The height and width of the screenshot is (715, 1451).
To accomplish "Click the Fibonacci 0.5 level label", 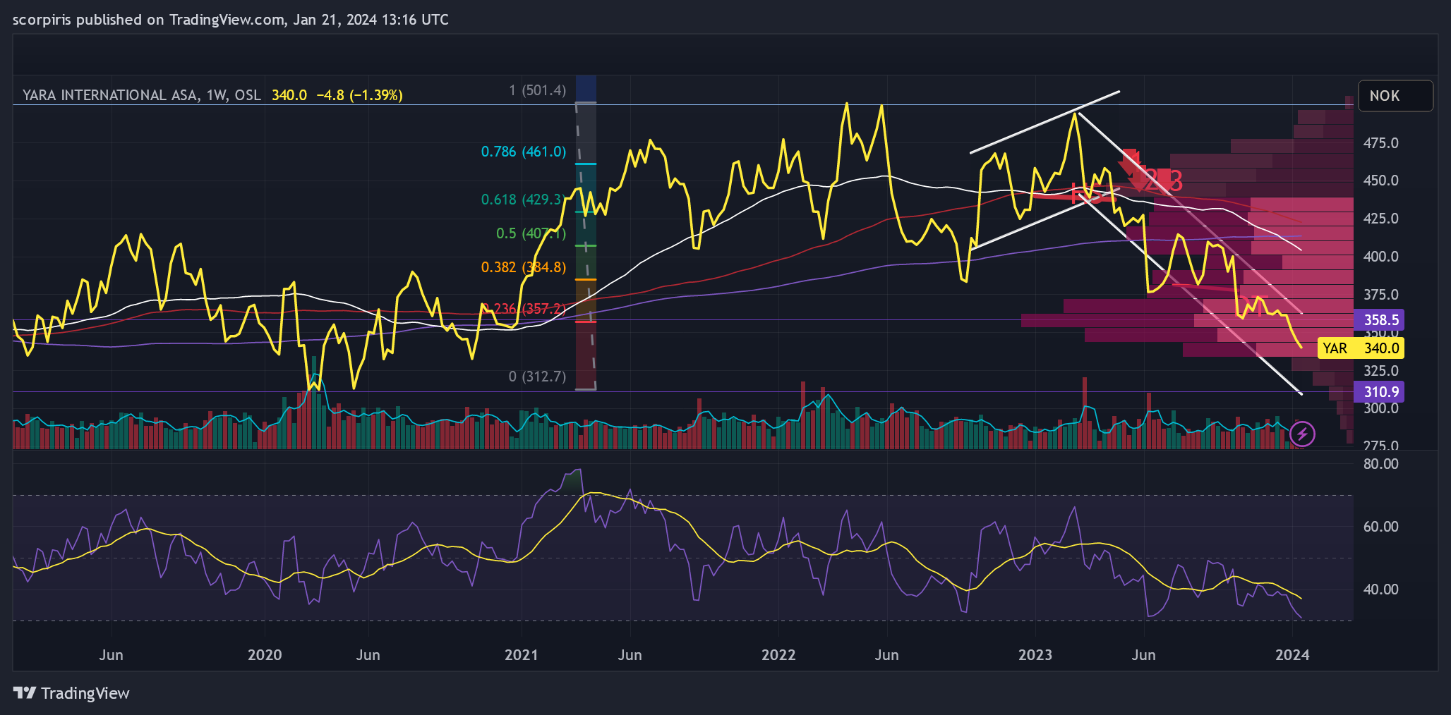I will (531, 233).
